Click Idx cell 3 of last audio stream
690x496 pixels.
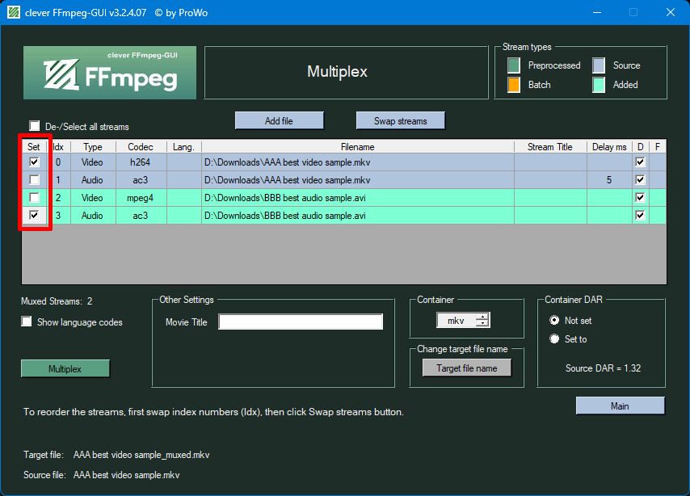[x=58, y=215]
